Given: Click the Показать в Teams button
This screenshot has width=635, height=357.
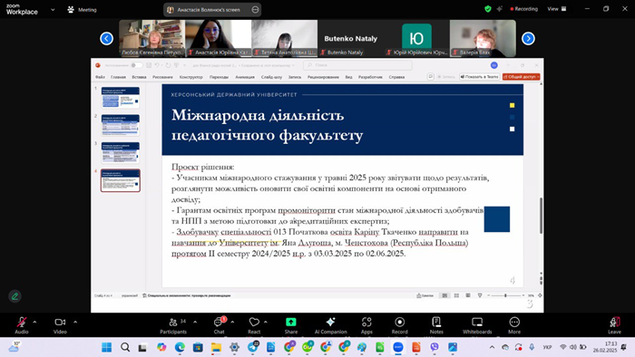Looking at the screenshot, I should [479, 77].
